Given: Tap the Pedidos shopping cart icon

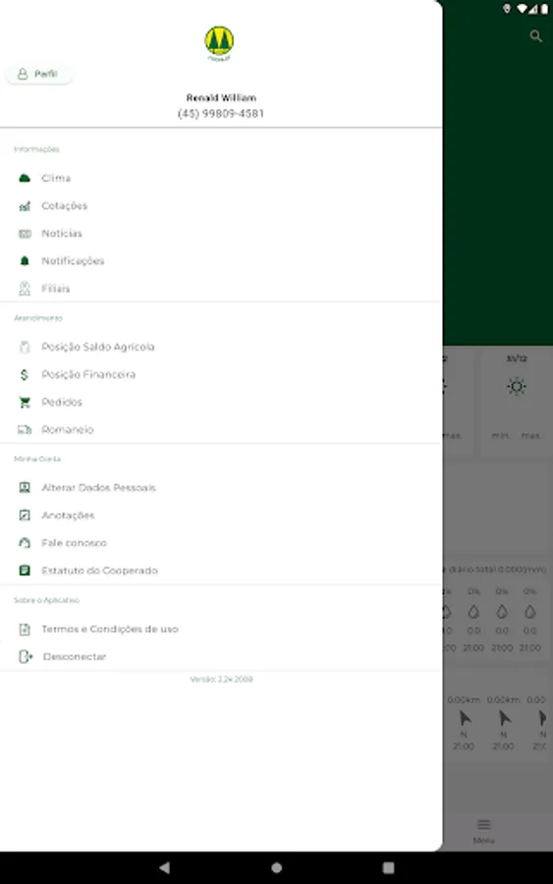Looking at the screenshot, I should (x=25, y=402).
